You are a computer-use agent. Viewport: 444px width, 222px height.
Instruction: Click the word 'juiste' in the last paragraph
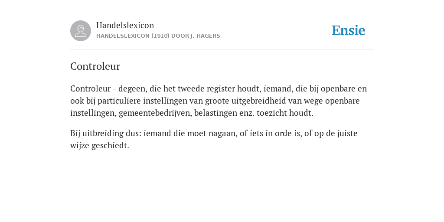tap(347, 134)
